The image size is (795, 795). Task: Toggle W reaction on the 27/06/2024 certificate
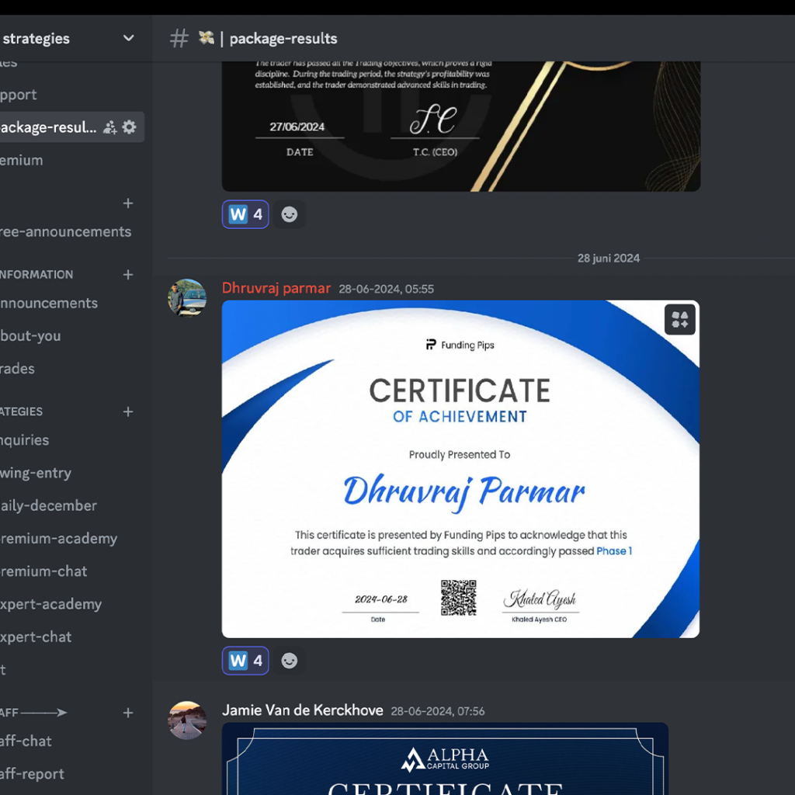click(245, 214)
